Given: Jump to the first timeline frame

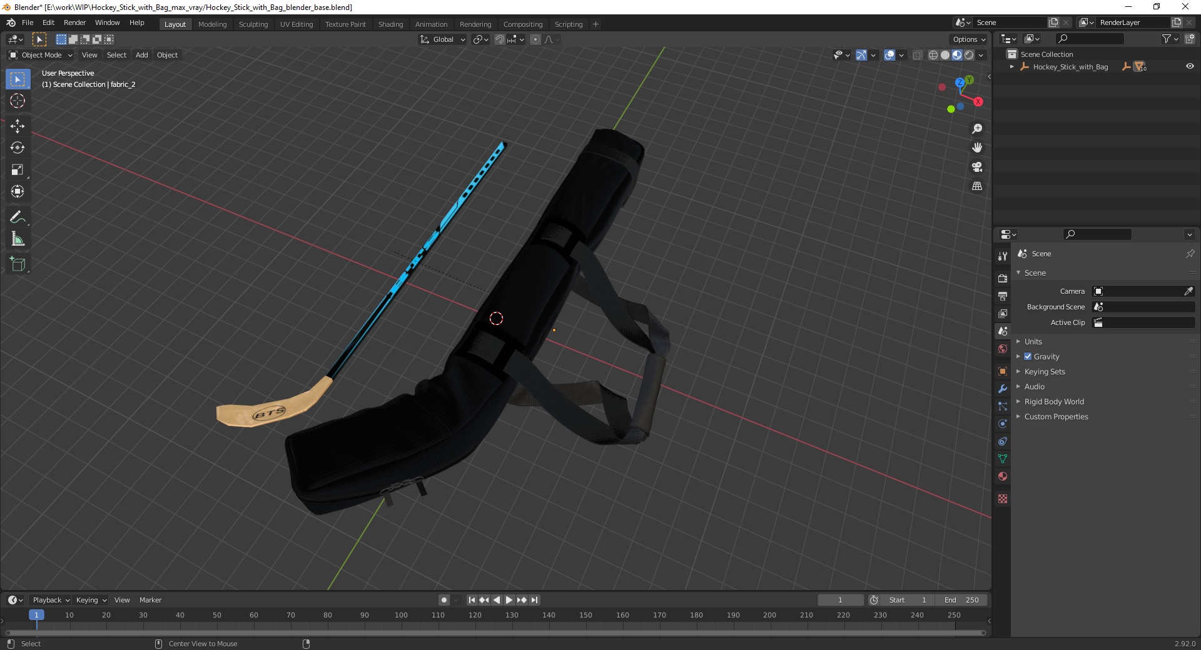Looking at the screenshot, I should coord(472,600).
